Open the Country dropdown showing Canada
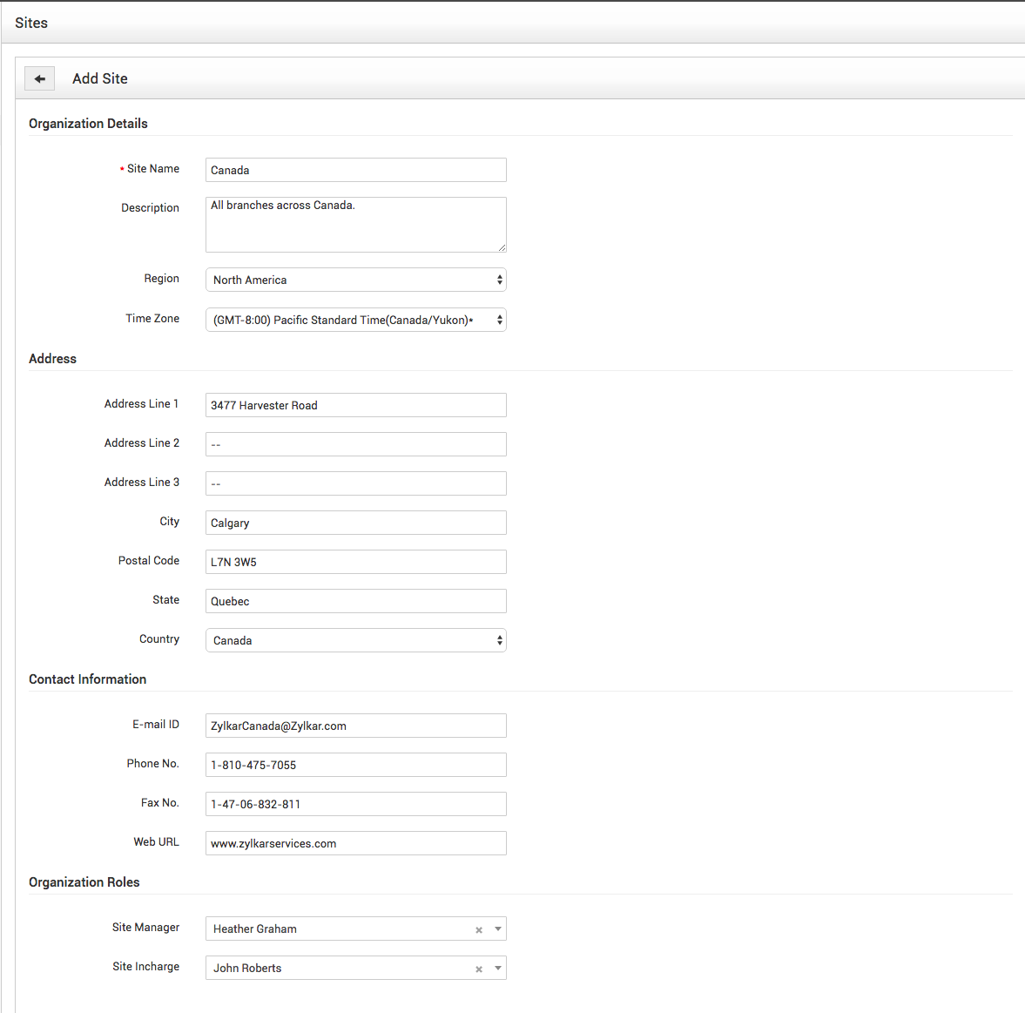 pyautogui.click(x=355, y=640)
